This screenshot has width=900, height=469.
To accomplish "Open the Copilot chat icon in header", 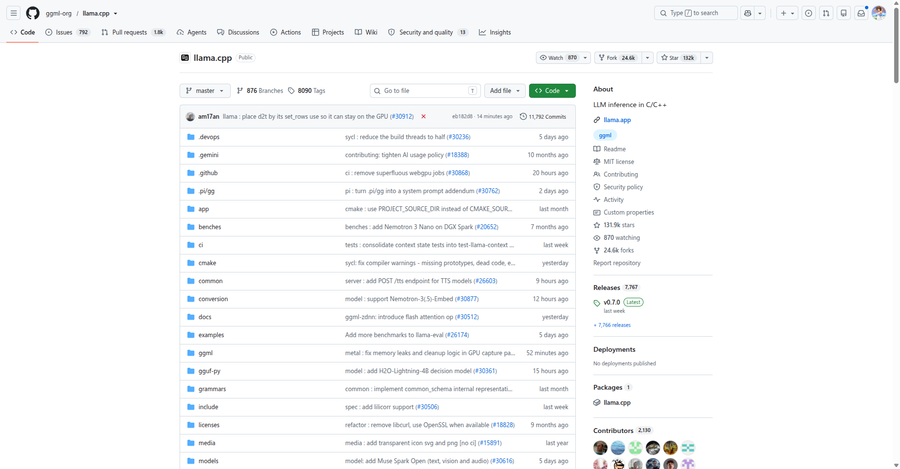I will tap(748, 13).
